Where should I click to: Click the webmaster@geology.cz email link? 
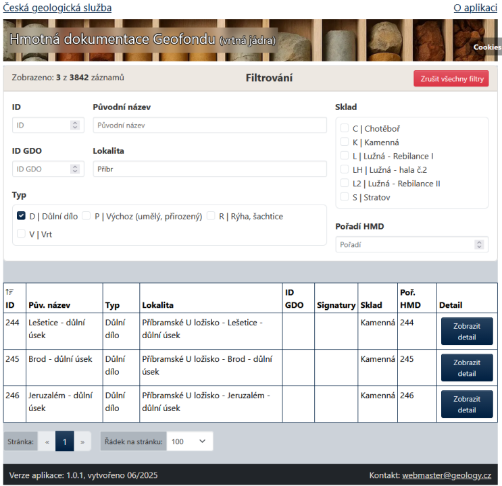[447, 475]
